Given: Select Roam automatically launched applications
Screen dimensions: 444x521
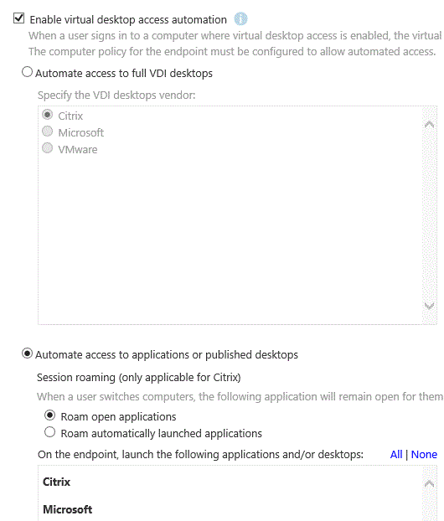Looking at the screenshot, I should (50, 432).
